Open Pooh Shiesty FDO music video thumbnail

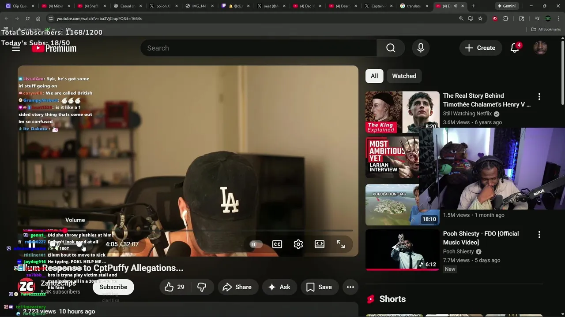coord(402,250)
